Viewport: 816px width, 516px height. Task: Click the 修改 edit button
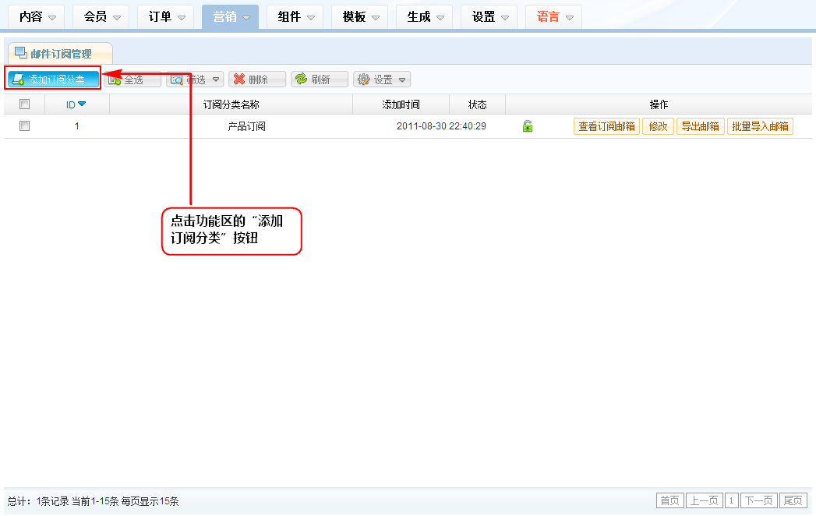tap(658, 126)
